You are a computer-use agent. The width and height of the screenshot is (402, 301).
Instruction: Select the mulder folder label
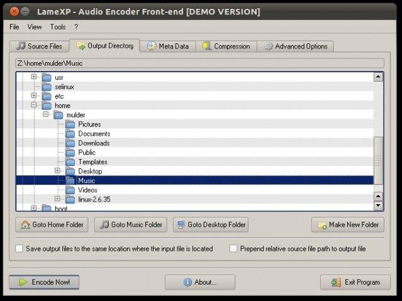[75, 115]
